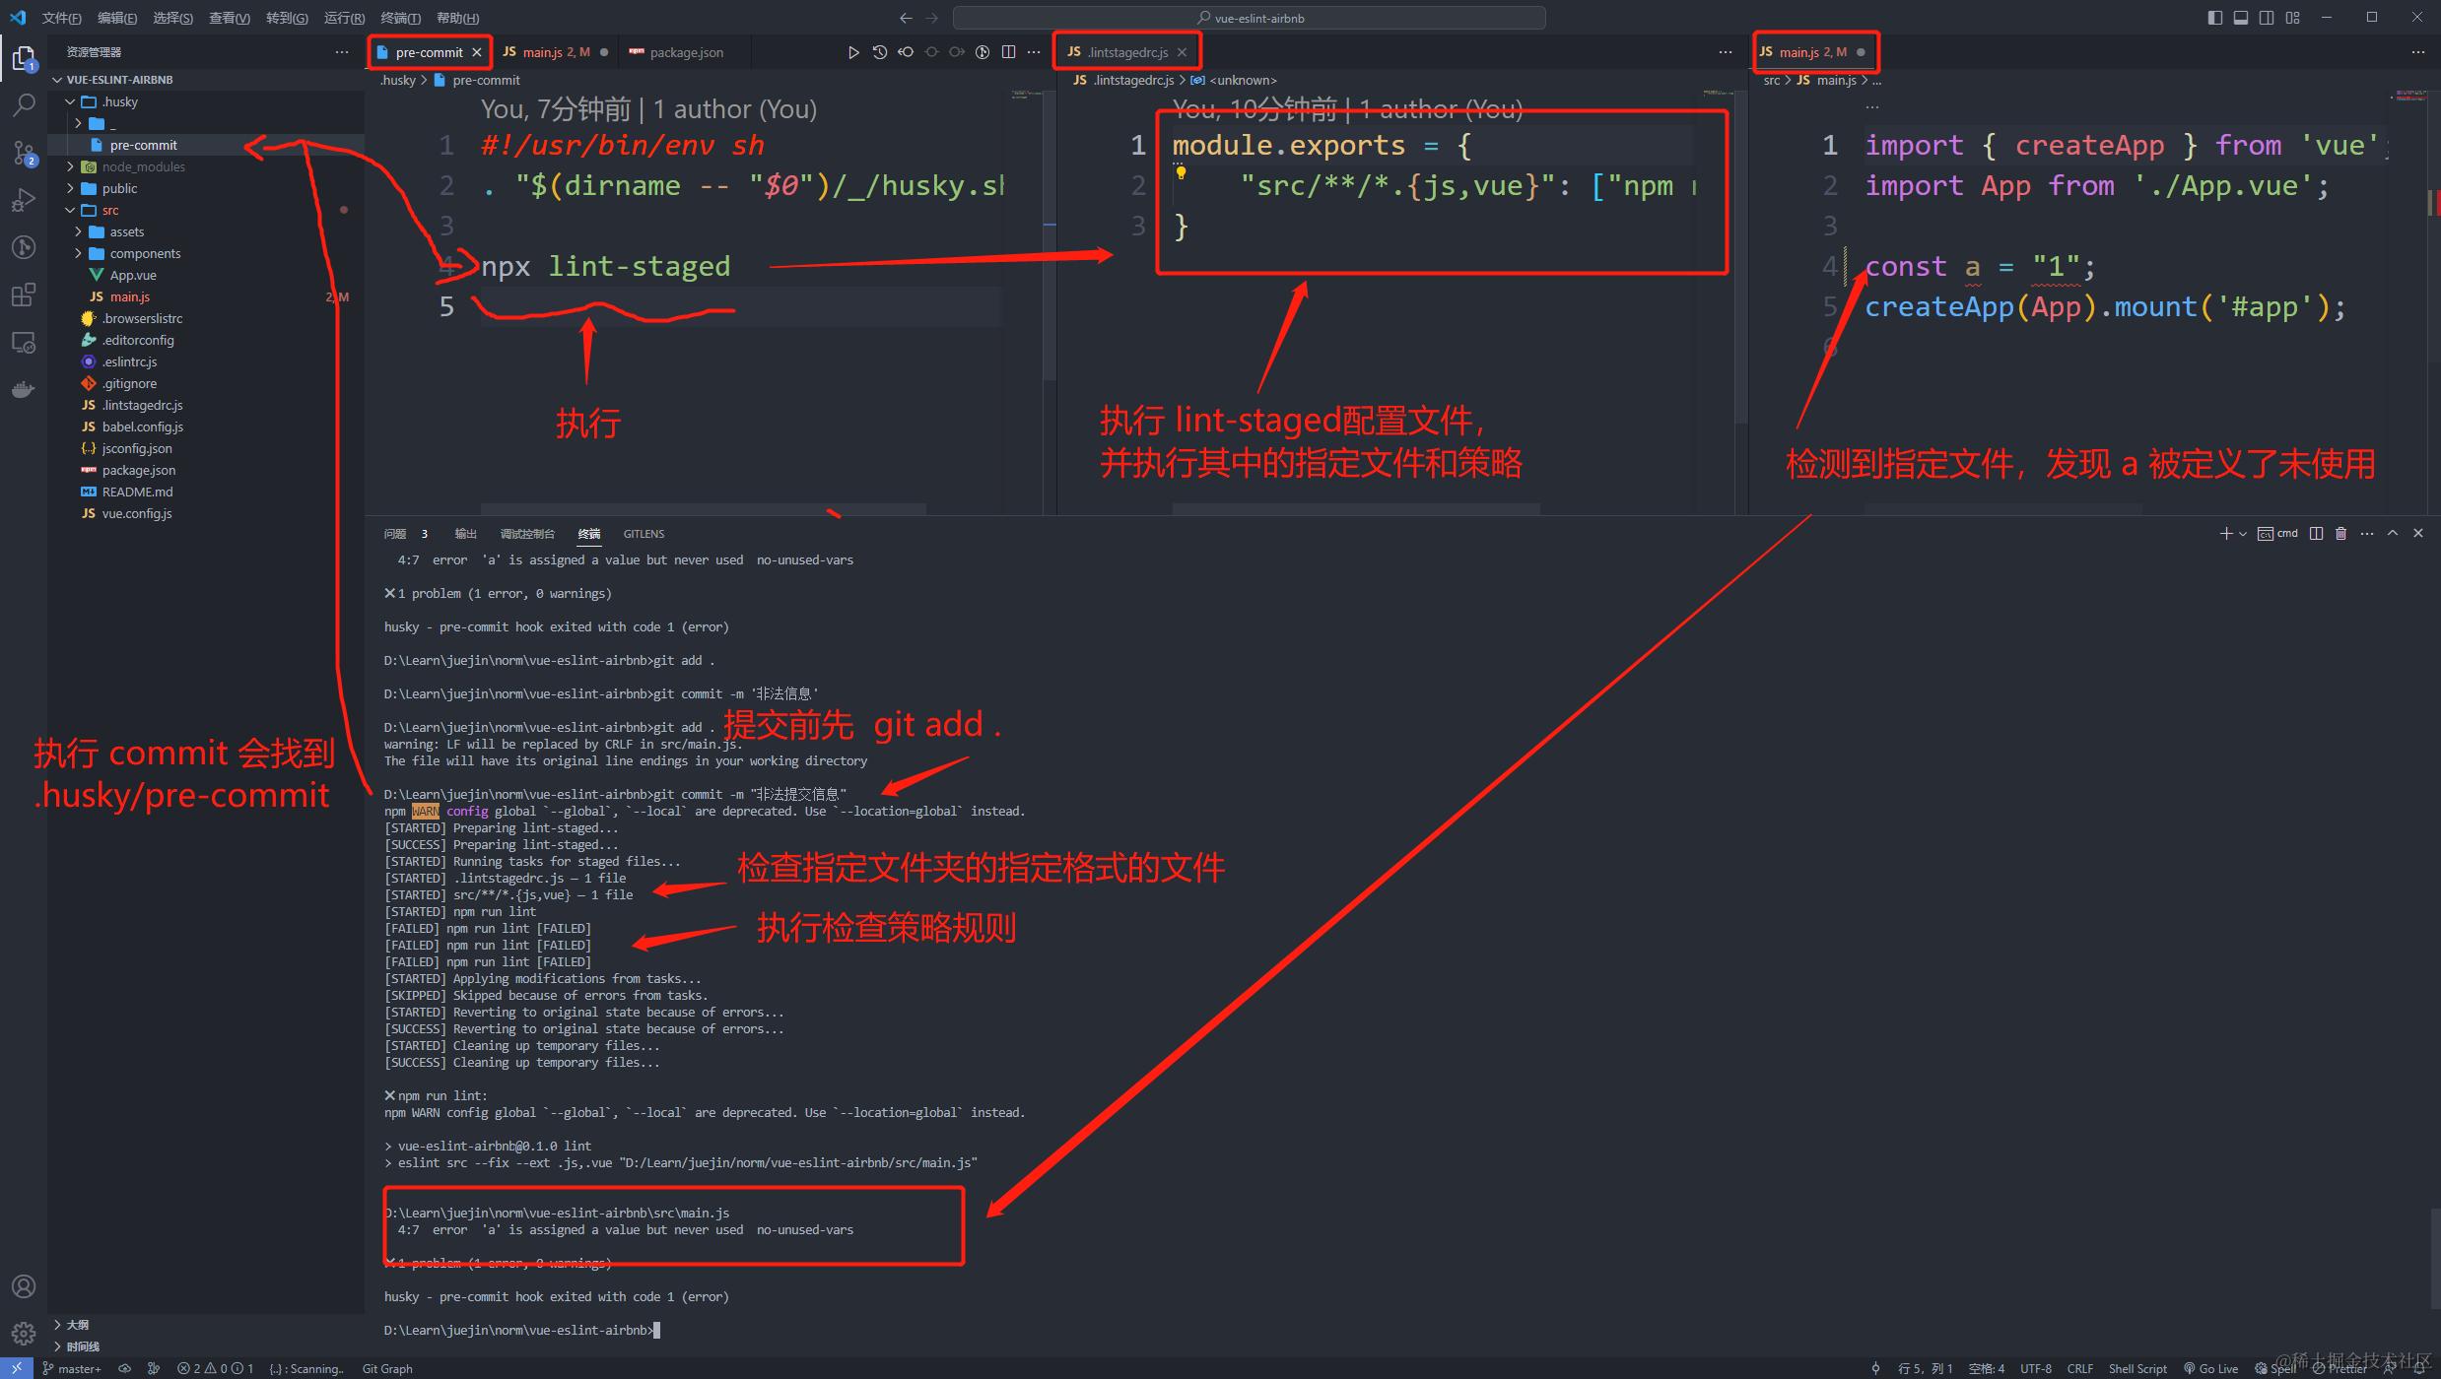Toggle primary sidebar layout button

2215,18
